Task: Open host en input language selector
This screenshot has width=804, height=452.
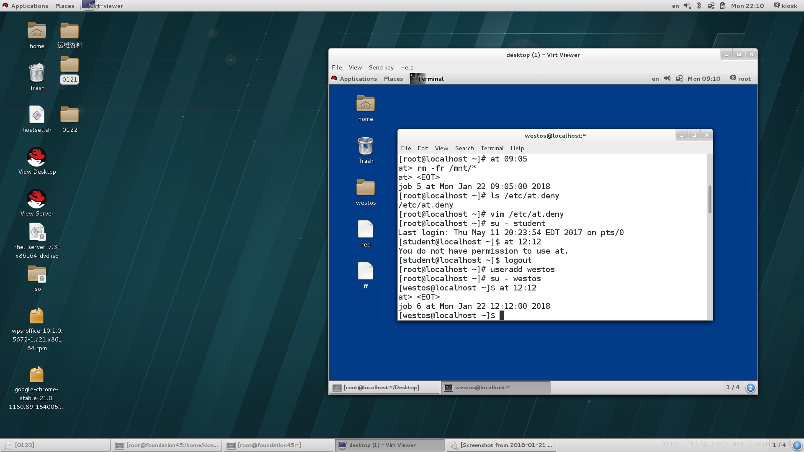Action: point(675,6)
